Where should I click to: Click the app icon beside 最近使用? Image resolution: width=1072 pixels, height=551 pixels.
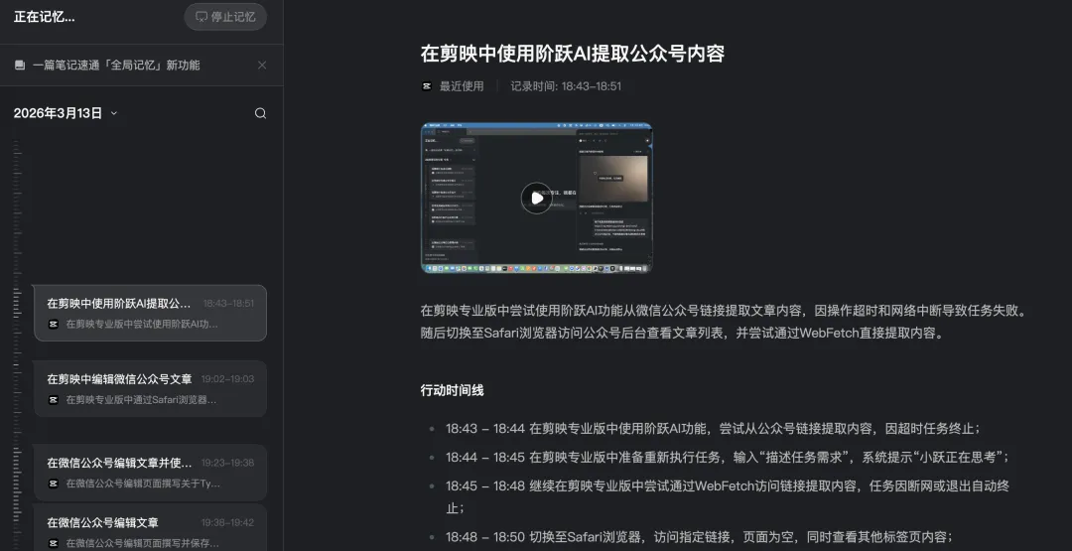pyautogui.click(x=427, y=86)
